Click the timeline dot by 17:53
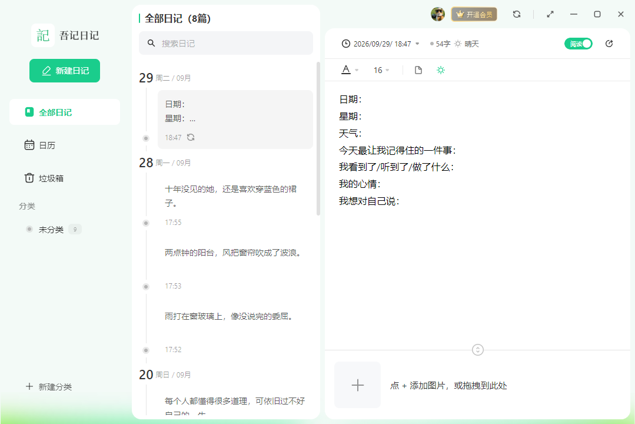The width and height of the screenshot is (635, 424). pos(146,287)
